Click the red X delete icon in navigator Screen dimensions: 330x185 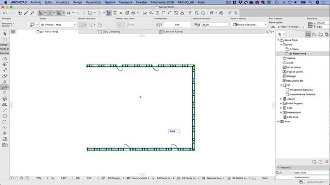326,162
